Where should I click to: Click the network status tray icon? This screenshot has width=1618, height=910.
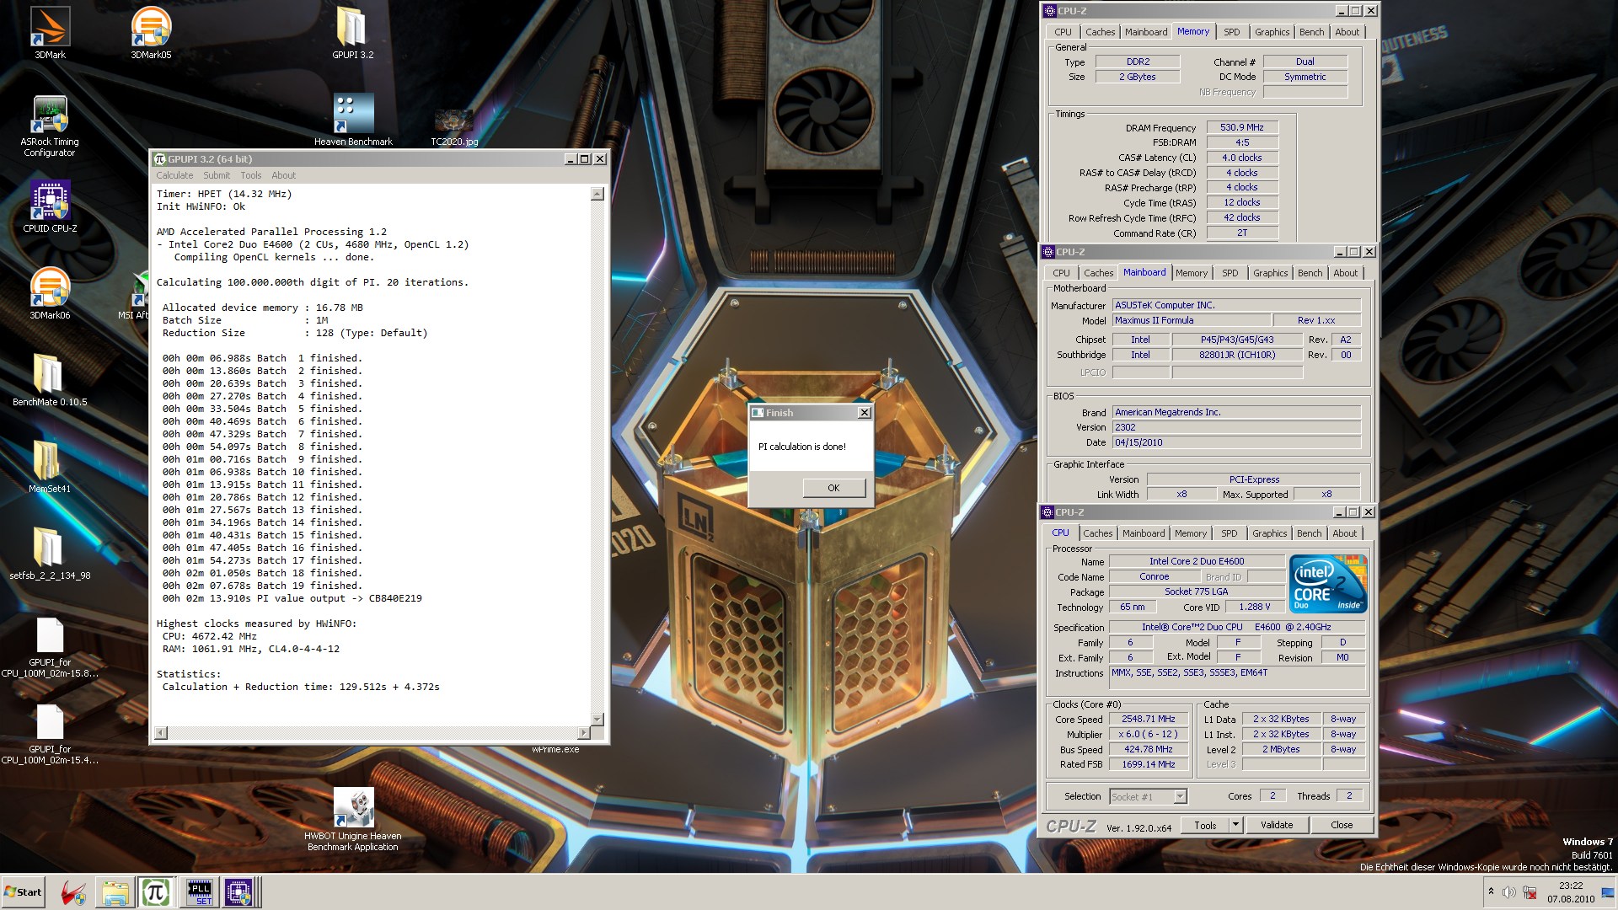[1530, 892]
